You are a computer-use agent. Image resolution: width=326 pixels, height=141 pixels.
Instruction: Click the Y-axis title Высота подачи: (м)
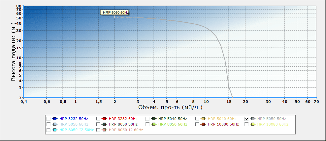point(14,52)
